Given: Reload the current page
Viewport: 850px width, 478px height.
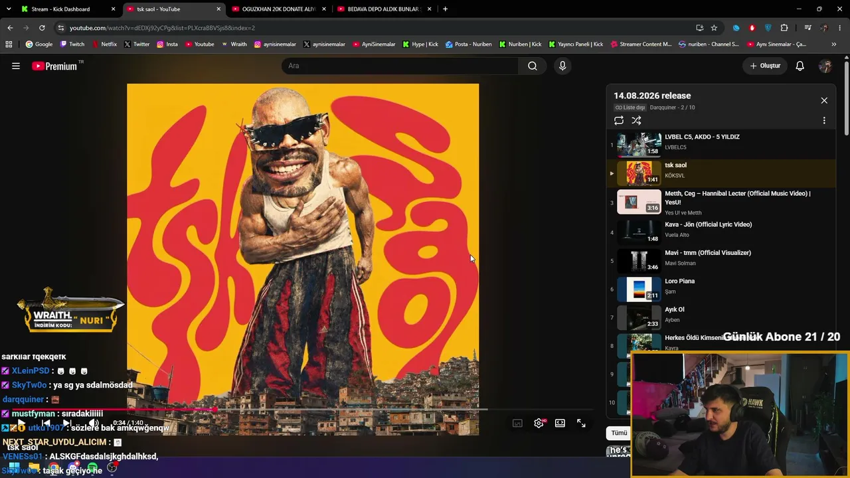Looking at the screenshot, I should click(42, 28).
